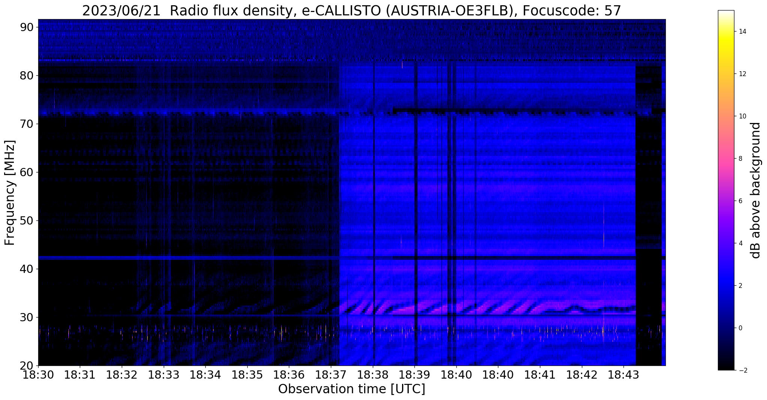This screenshot has width=767, height=400.
Task: Click the 18:32 time tick label
Action: point(122,375)
